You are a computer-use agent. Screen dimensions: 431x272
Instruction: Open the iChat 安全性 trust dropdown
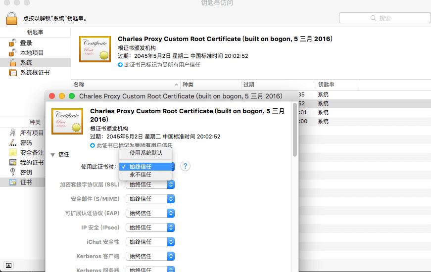(x=150, y=242)
